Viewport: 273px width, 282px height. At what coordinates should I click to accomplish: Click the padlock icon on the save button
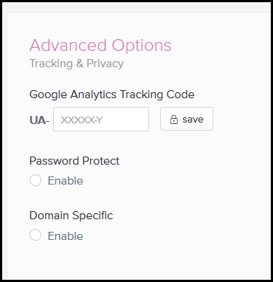click(x=173, y=120)
